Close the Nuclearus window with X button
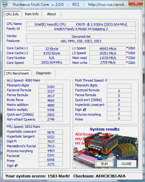This screenshot has height=182, width=145. click(136, 3)
